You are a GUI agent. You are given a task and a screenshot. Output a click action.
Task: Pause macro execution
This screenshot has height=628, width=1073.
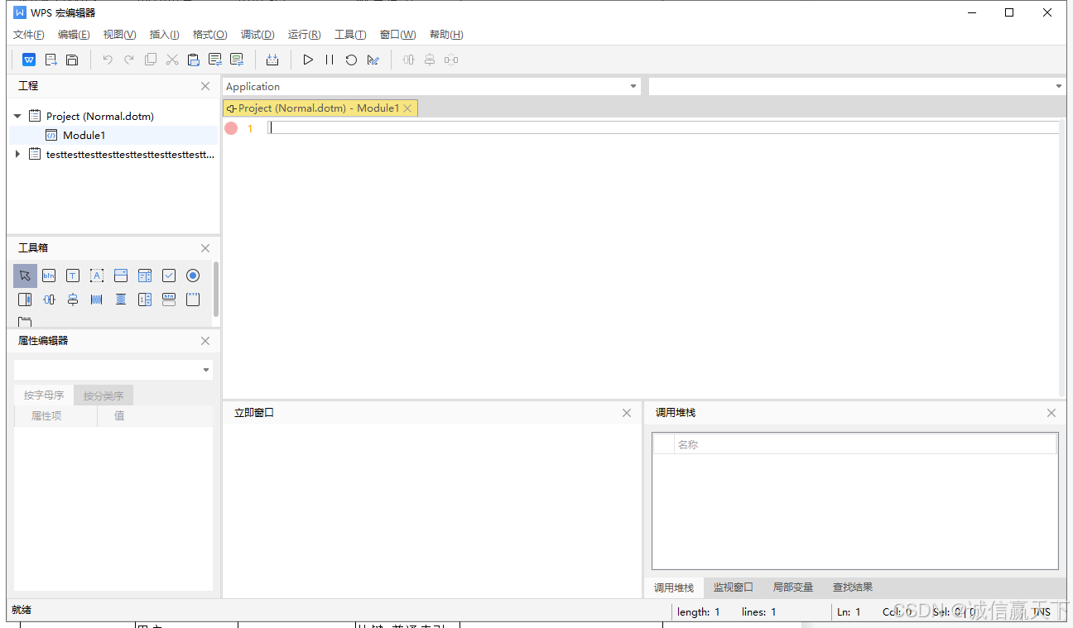click(330, 60)
